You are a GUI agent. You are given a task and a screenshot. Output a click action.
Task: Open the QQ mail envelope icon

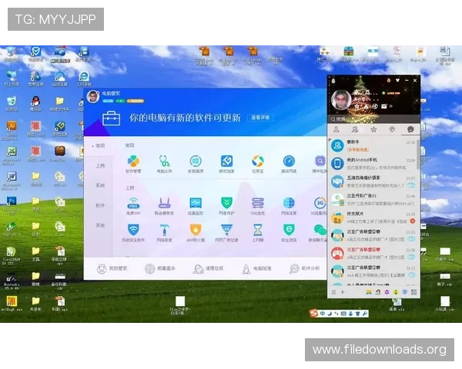pyautogui.click(x=383, y=106)
